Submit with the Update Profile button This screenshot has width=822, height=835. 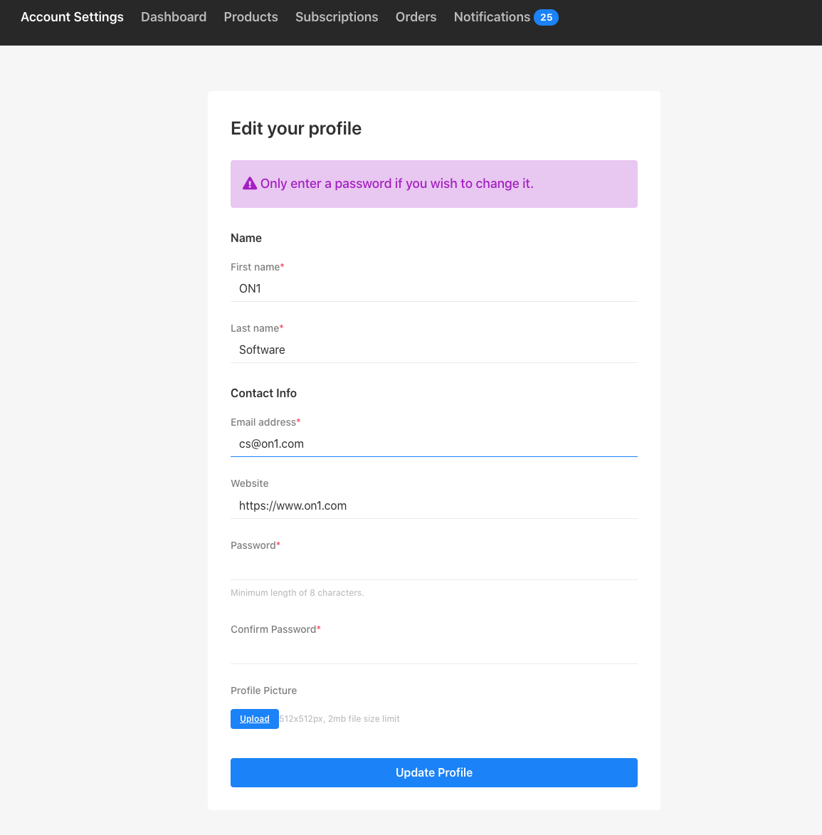coord(433,772)
